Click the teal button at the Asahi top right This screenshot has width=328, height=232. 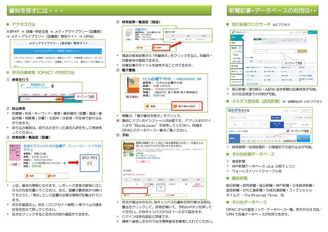pyautogui.click(x=312, y=32)
